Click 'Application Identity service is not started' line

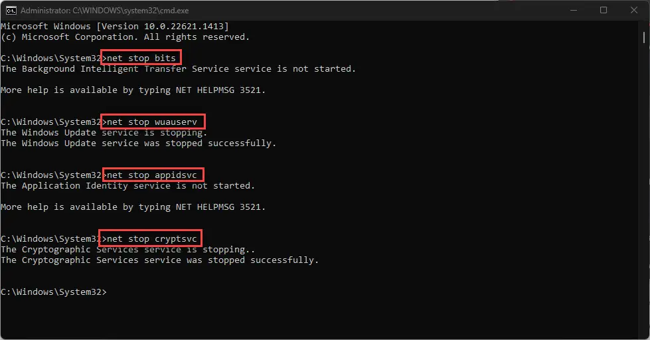(x=127, y=186)
